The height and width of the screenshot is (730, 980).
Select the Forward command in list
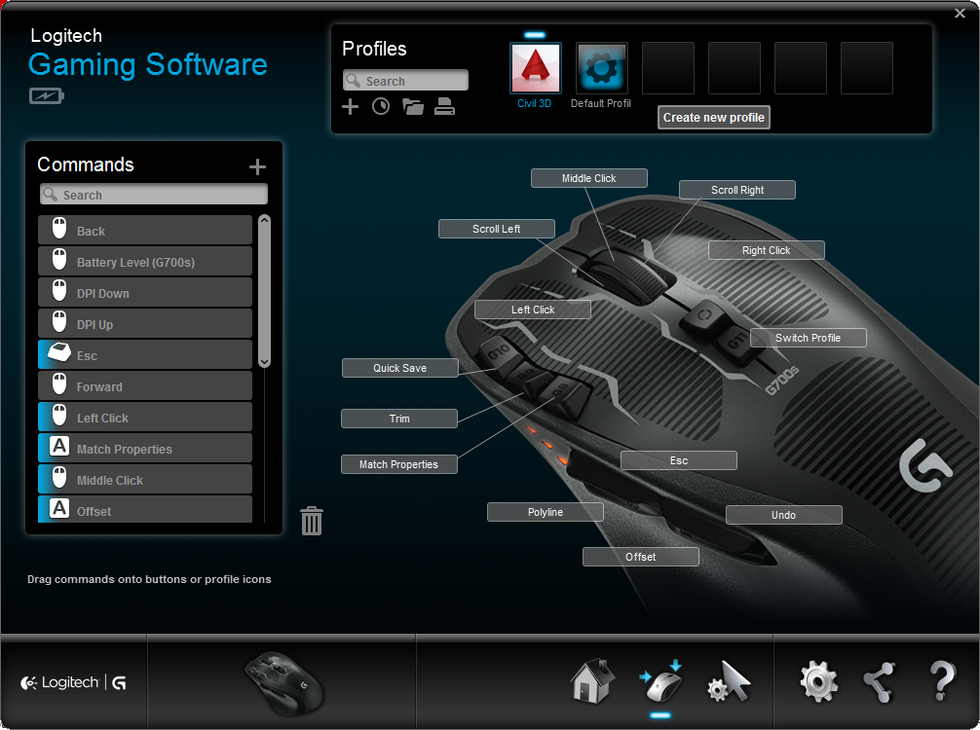tap(145, 385)
